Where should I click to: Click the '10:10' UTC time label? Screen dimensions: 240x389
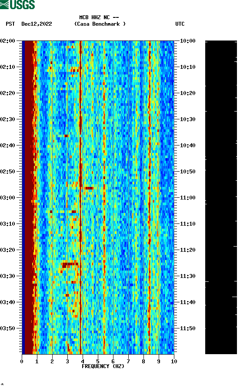point(187,67)
